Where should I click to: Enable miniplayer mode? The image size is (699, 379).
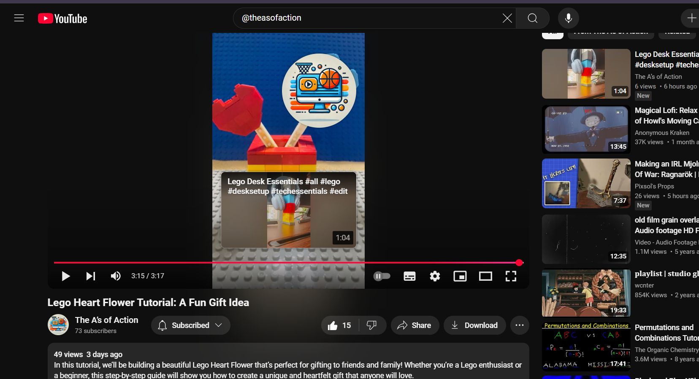pyautogui.click(x=460, y=276)
